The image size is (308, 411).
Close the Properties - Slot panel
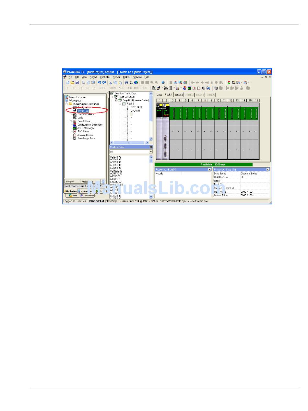pos(209,170)
